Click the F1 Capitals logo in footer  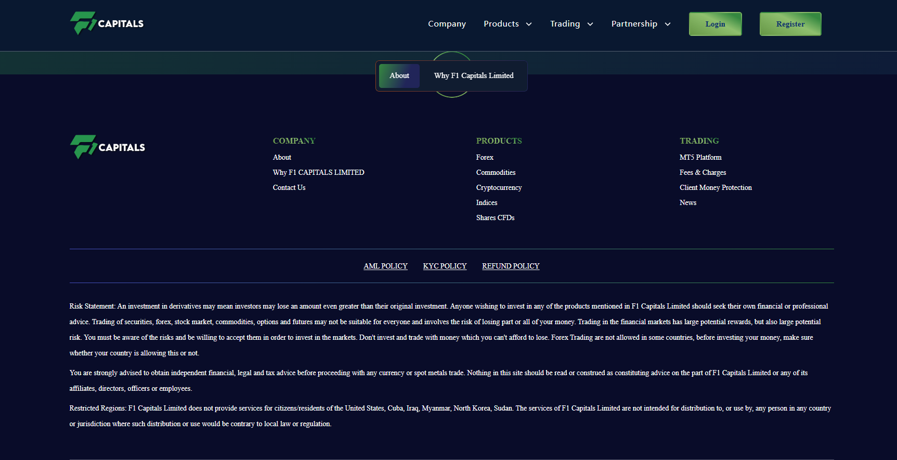[x=108, y=147]
